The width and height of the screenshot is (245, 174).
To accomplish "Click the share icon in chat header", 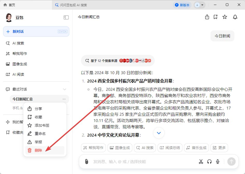I will (x=207, y=17).
